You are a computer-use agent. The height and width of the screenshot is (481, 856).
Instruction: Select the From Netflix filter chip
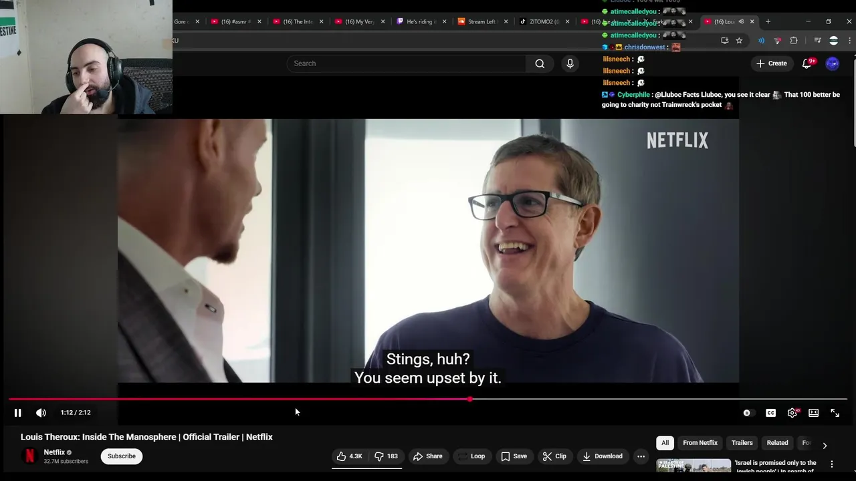click(x=700, y=443)
